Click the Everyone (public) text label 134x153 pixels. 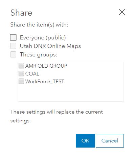coord(43,38)
